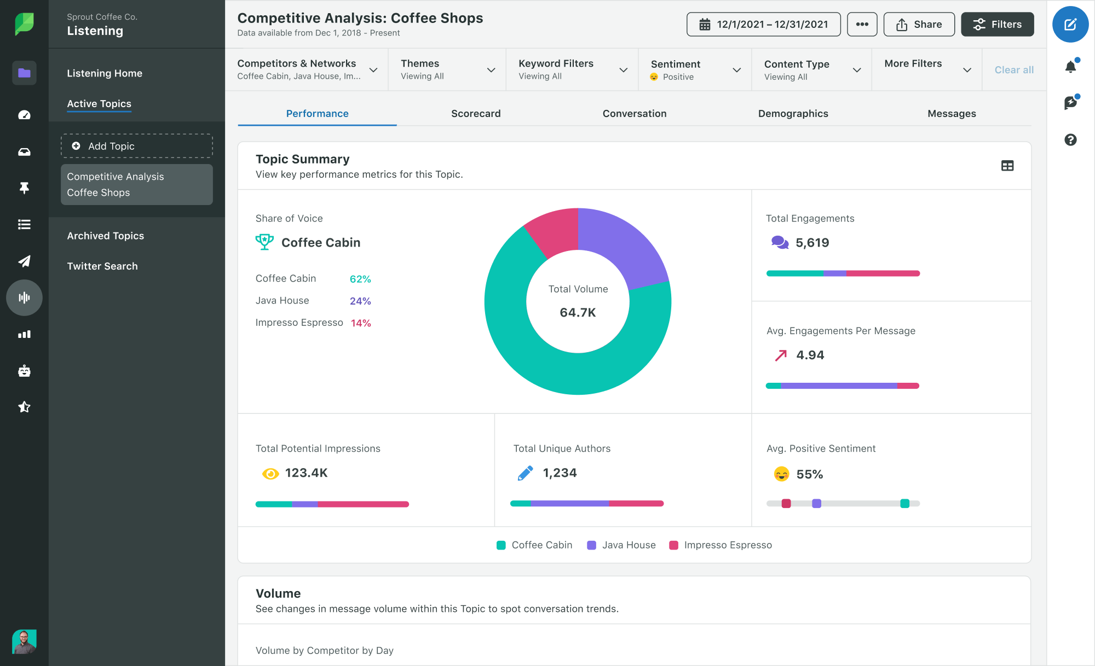This screenshot has height=666, width=1095.
Task: Click the Clear all filters link
Action: click(1013, 69)
